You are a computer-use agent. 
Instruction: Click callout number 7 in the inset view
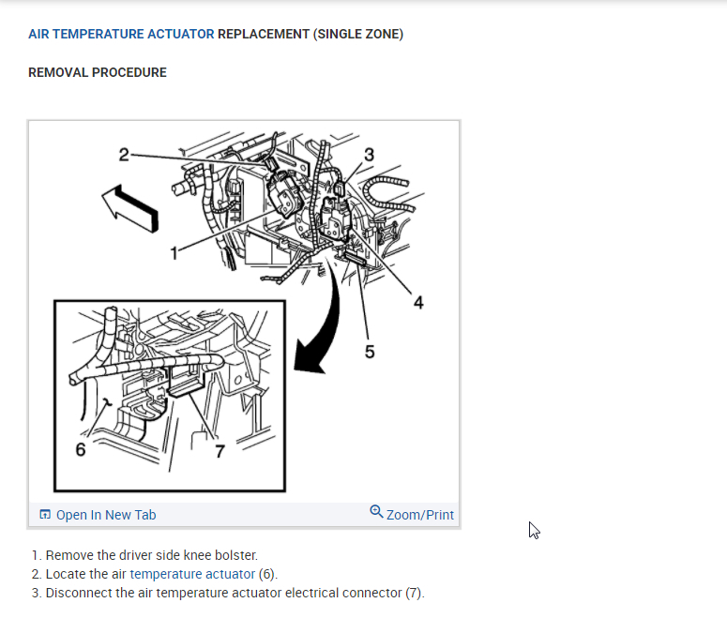click(x=220, y=451)
